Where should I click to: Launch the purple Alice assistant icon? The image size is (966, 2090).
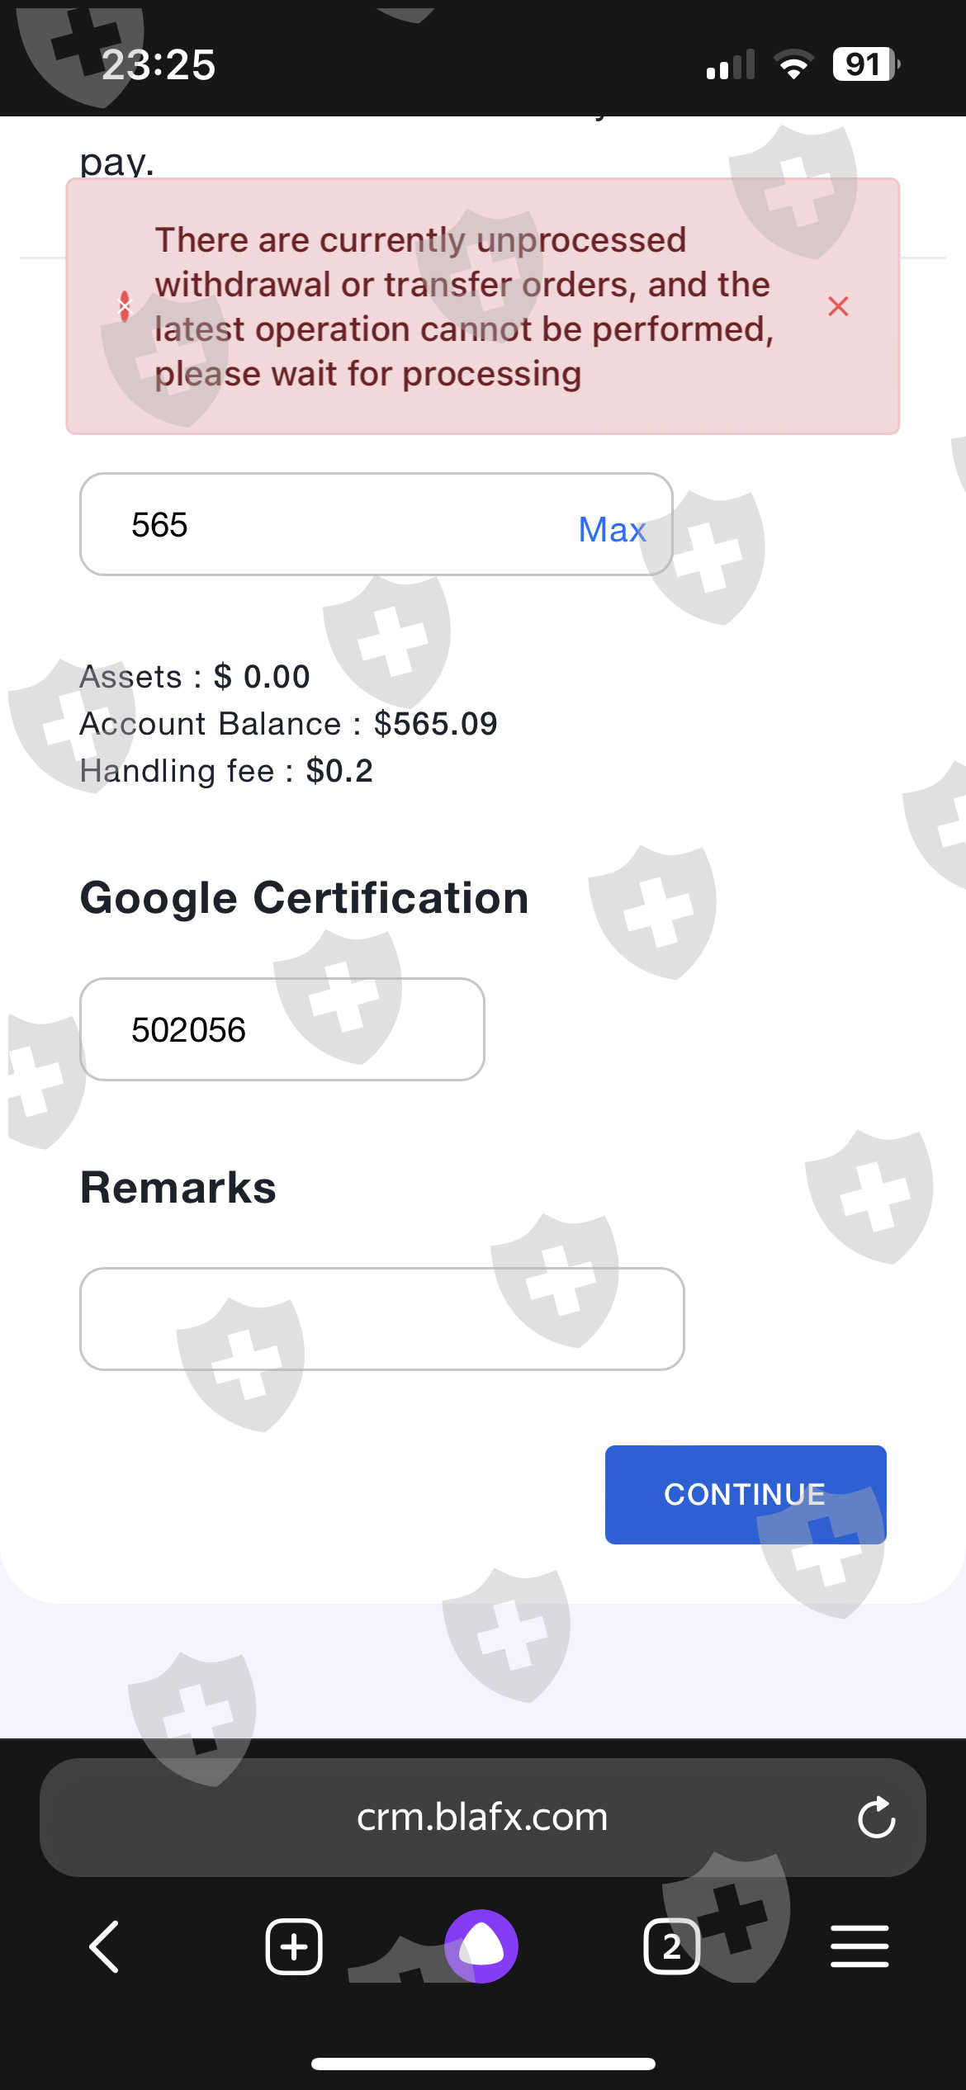coord(481,1946)
